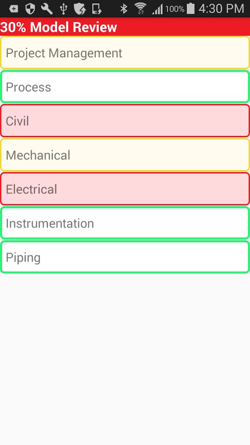Open the Mechanical review list

point(125,155)
